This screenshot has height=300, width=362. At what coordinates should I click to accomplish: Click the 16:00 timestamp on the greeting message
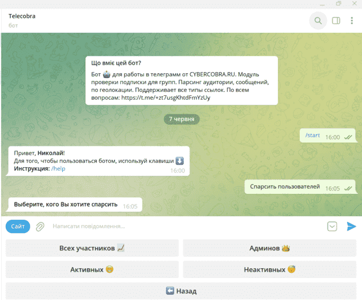pos(178,171)
